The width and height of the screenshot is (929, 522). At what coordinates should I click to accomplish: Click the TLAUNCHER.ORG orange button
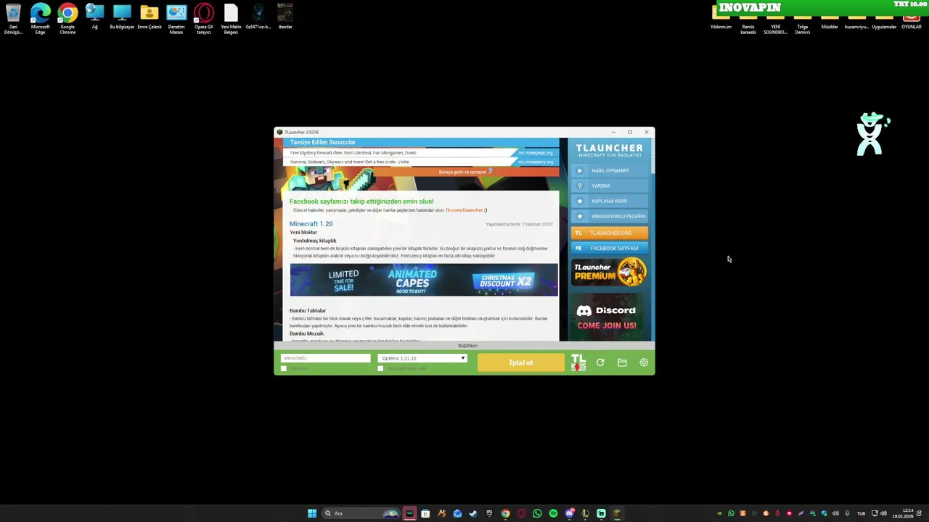[610, 233]
